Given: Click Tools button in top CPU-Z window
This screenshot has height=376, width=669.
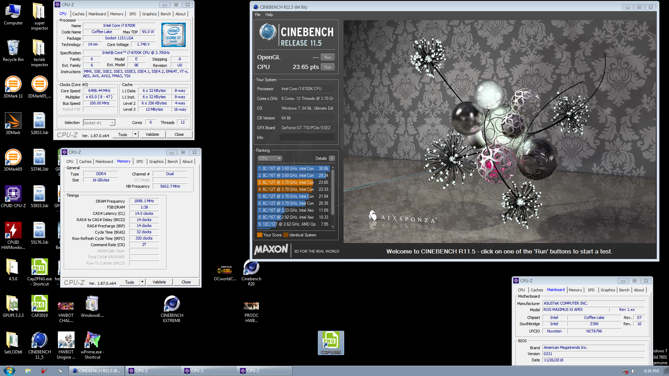Looking at the screenshot, I should [123, 134].
